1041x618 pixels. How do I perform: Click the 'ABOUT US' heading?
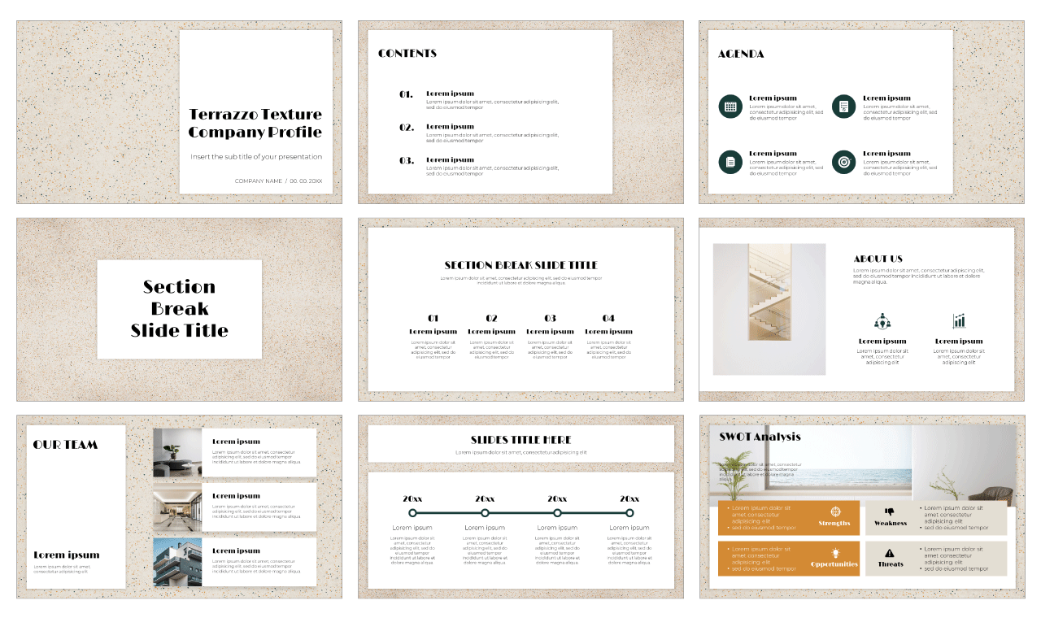878,259
